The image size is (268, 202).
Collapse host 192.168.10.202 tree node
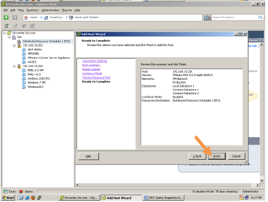(x=14, y=66)
